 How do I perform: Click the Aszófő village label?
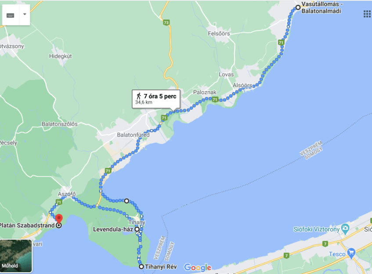tap(67, 194)
